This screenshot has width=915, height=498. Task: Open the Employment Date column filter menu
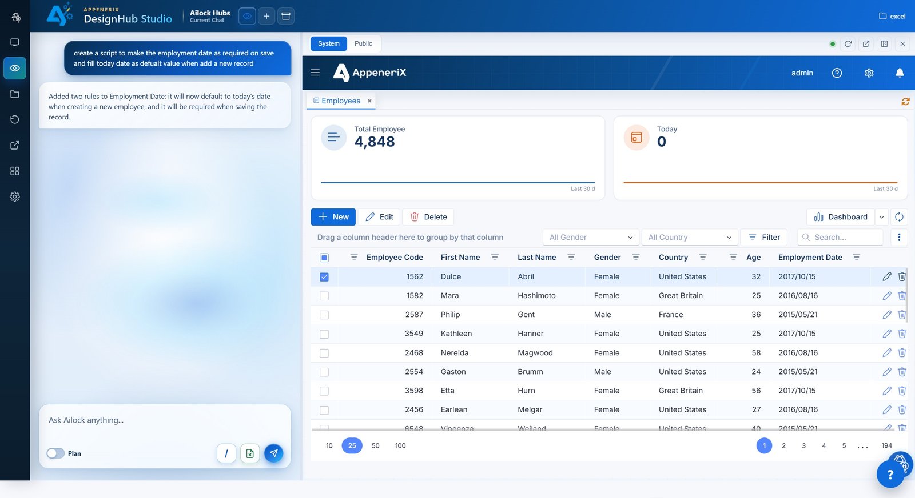857,258
